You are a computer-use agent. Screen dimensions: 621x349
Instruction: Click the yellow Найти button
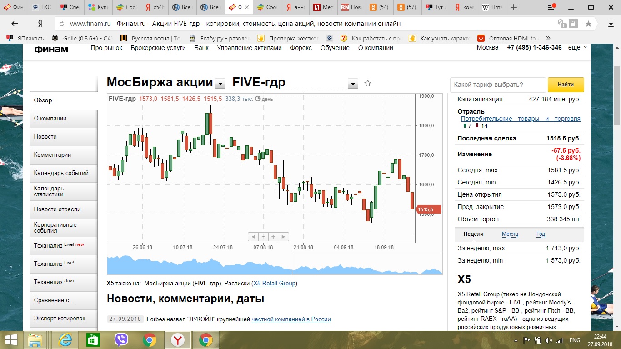coord(566,85)
